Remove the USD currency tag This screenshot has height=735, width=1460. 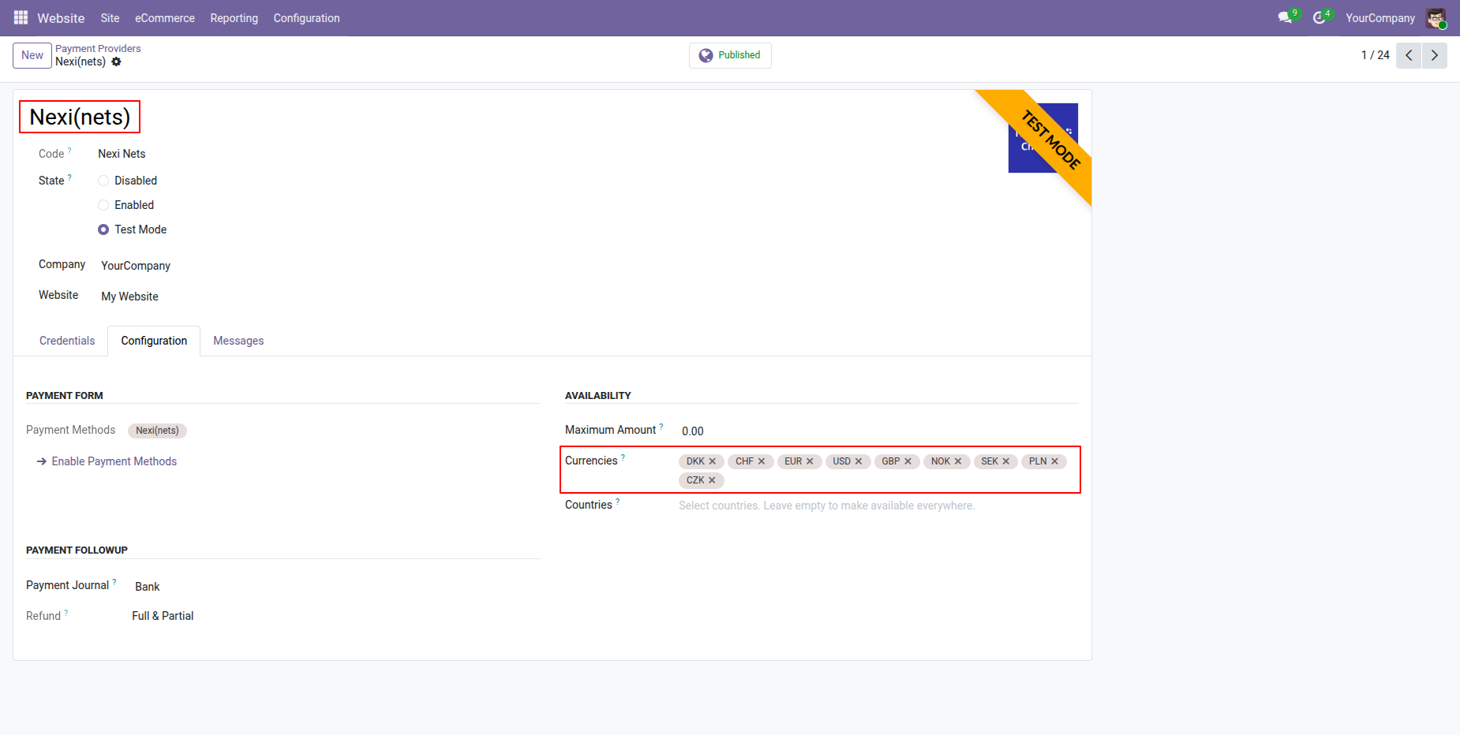859,461
